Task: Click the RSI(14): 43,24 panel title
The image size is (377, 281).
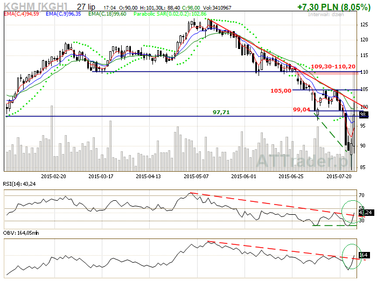Action: (19, 184)
